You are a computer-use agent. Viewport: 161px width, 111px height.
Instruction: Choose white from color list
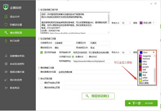tap(146, 78)
